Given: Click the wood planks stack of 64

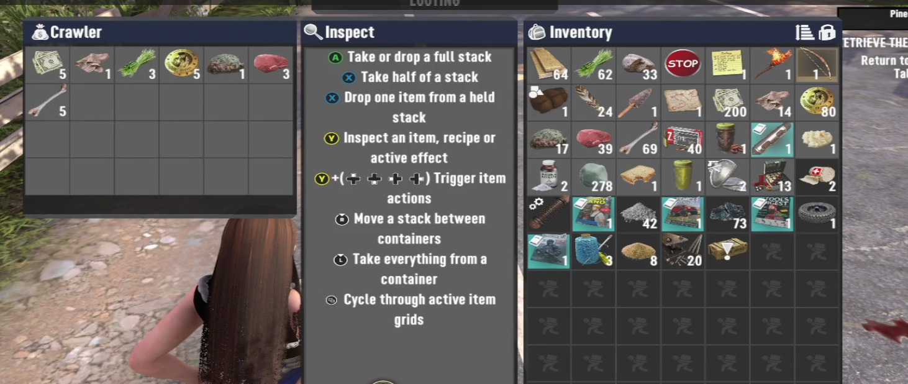Looking at the screenshot, I should click(548, 65).
